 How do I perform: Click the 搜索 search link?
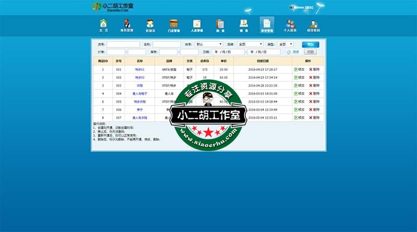point(296,52)
